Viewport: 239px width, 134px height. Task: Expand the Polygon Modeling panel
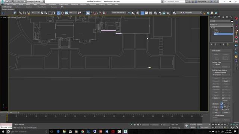(8, 9)
